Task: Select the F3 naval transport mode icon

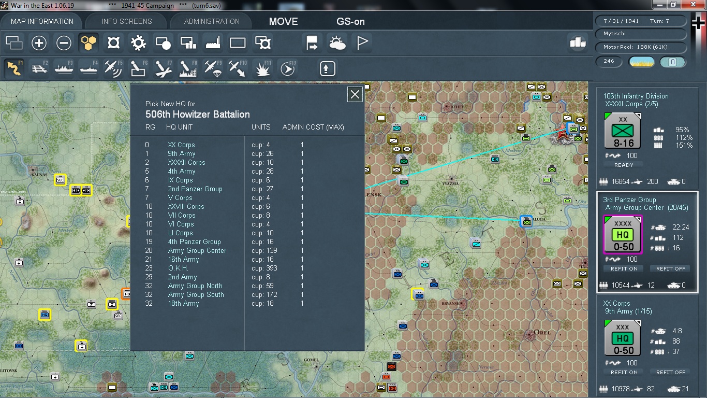Action: point(64,68)
